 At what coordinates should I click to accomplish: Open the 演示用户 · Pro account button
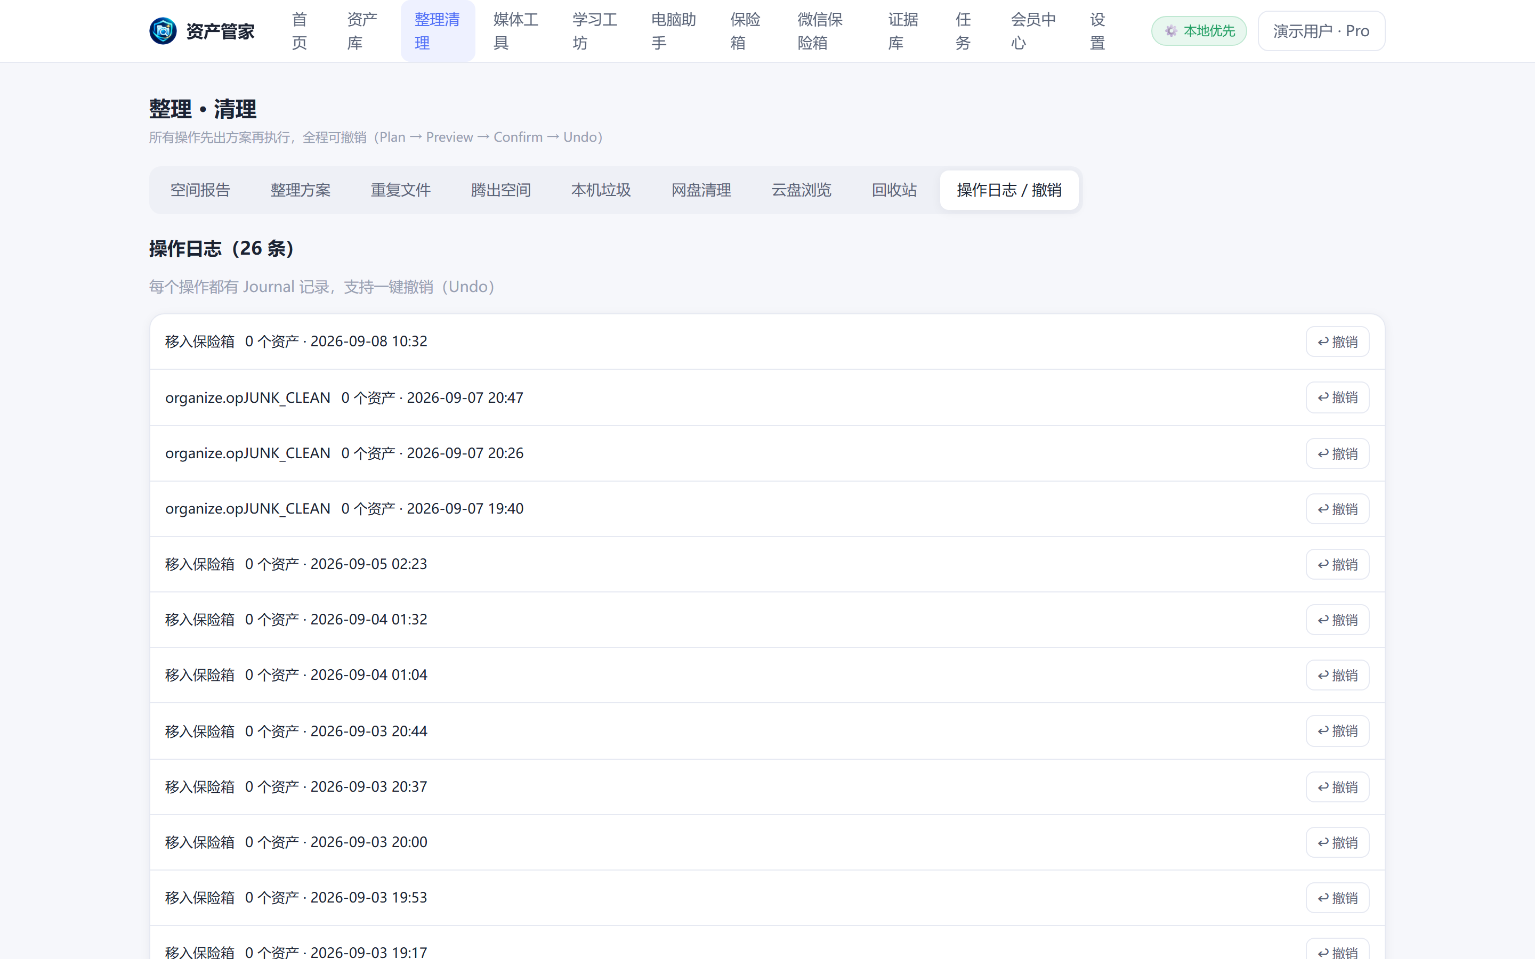1321,30
